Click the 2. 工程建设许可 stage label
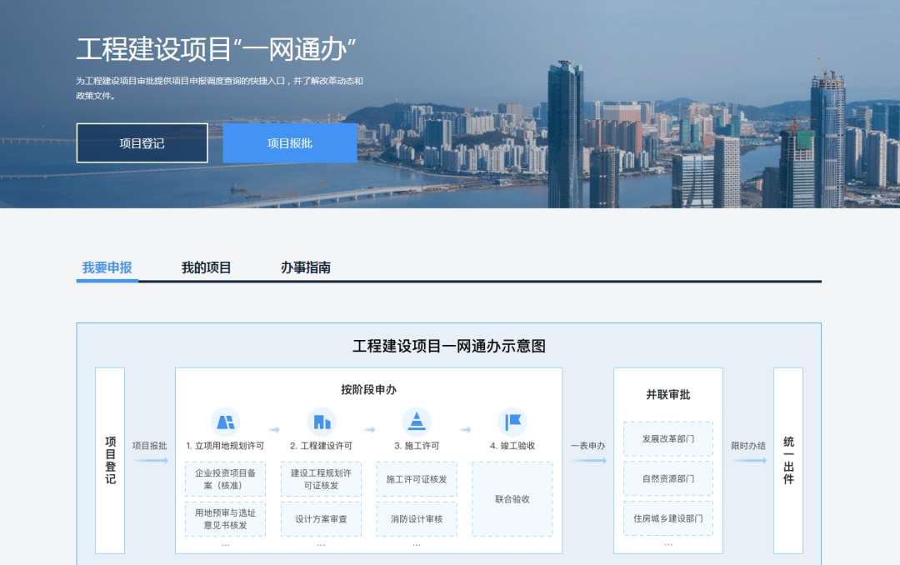Viewport: 900px width, 565px height. [322, 446]
